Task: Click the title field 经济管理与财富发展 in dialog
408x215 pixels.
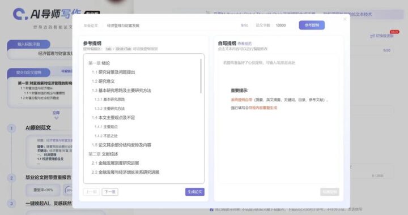Action: 123,25
